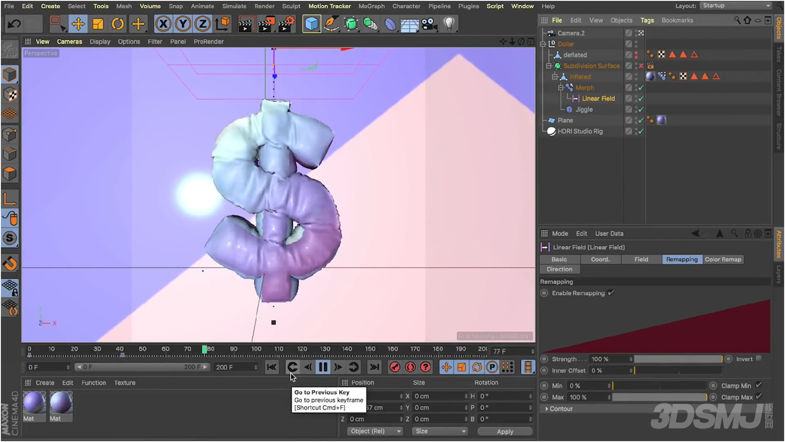Pause the animation playback
Image resolution: width=785 pixels, height=442 pixels.
point(323,367)
